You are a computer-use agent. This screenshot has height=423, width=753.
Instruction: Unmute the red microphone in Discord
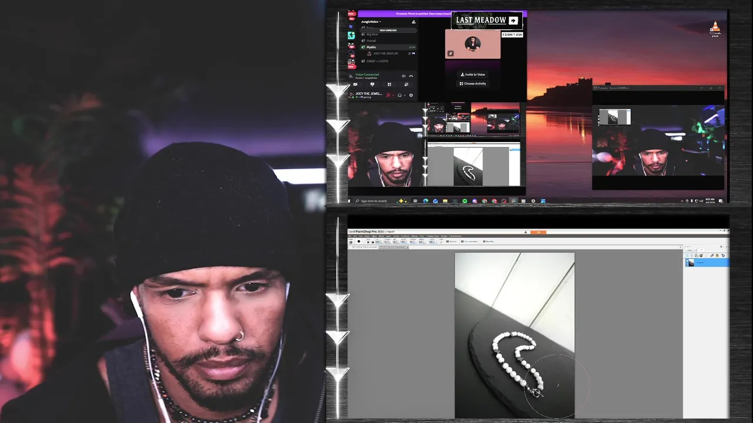388,95
